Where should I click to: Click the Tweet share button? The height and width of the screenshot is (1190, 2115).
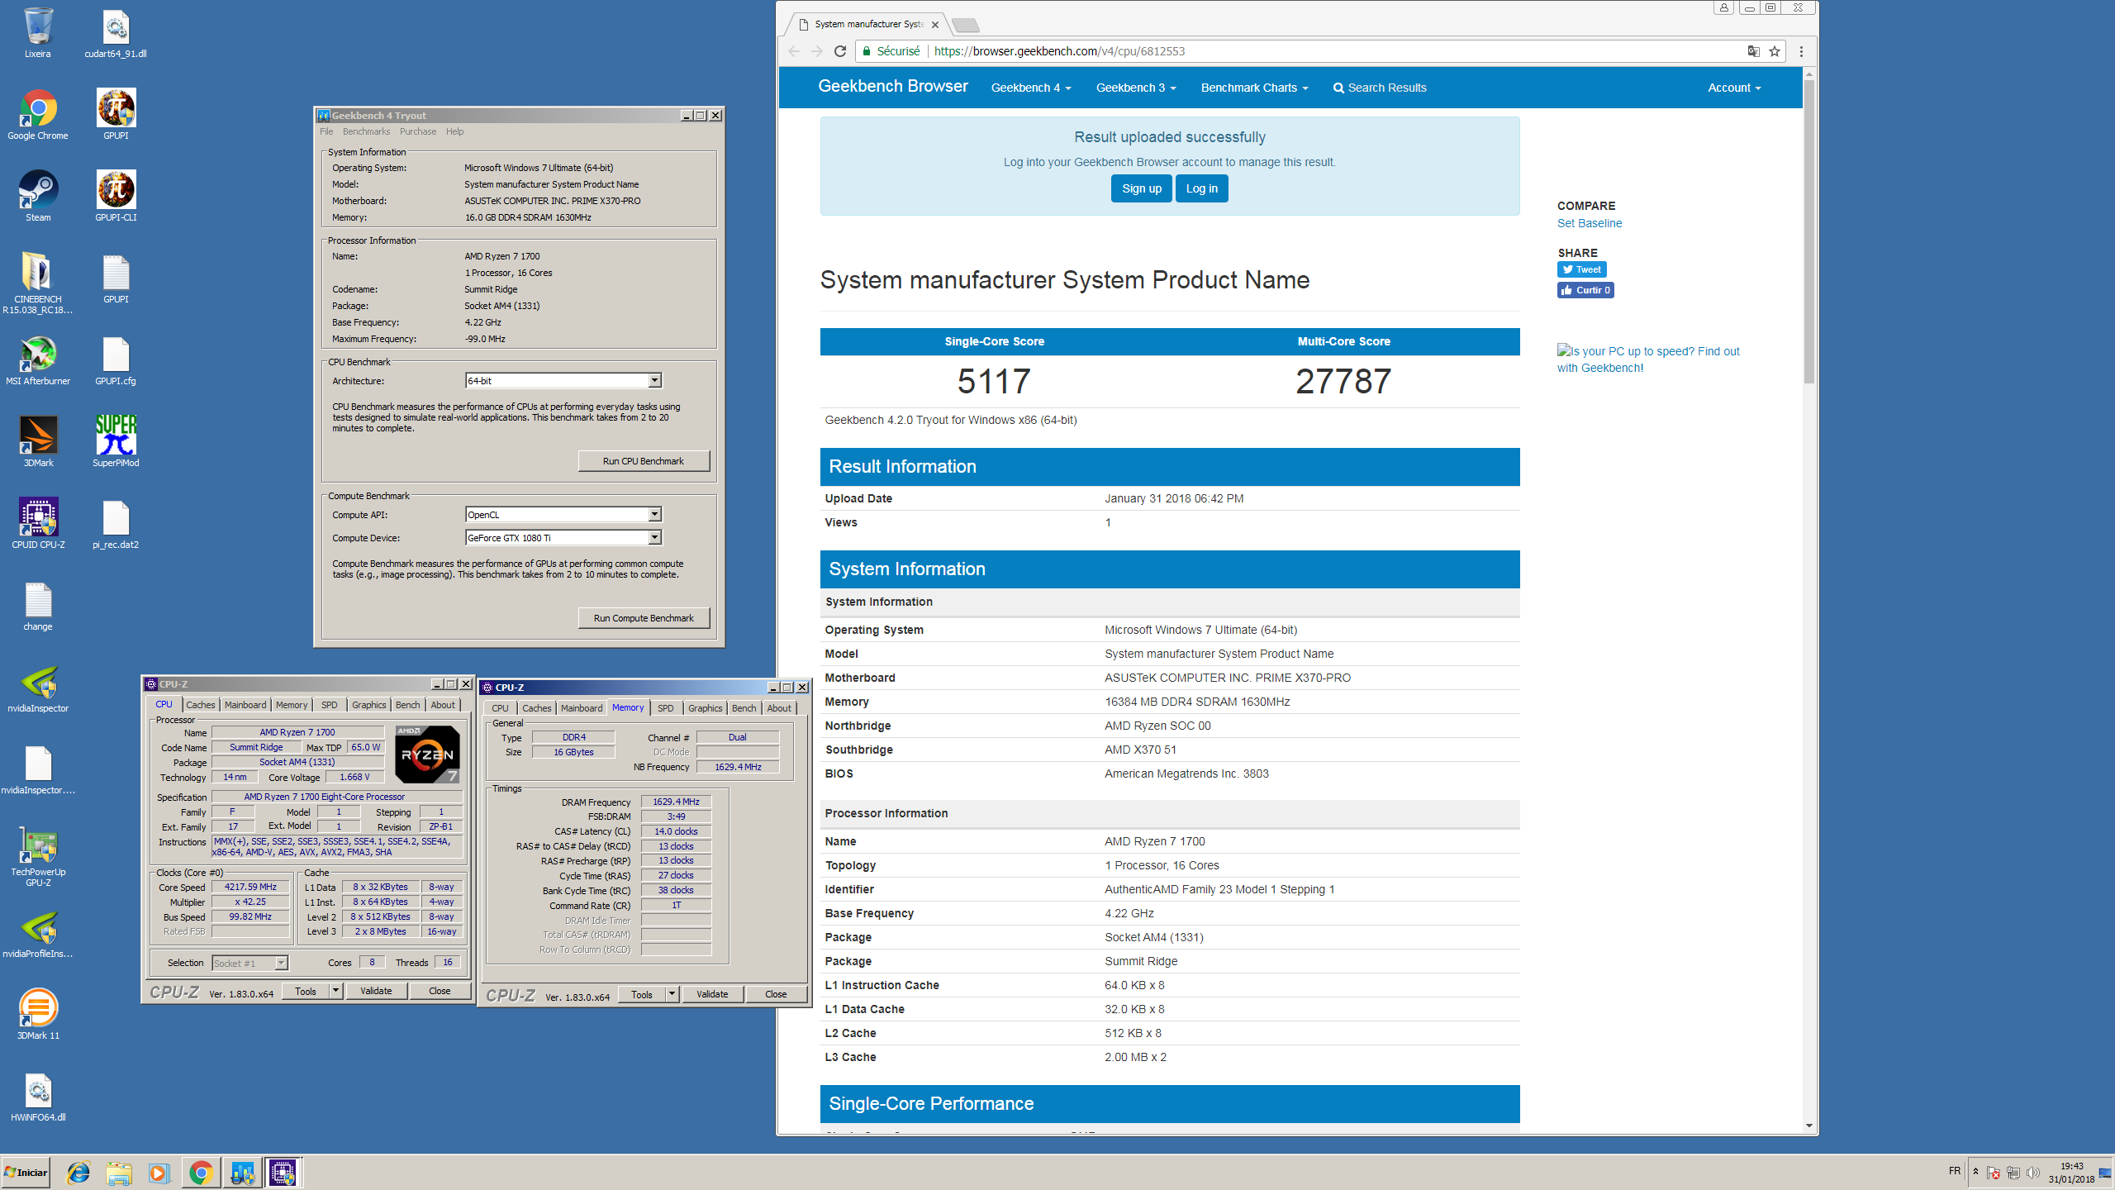click(1581, 269)
